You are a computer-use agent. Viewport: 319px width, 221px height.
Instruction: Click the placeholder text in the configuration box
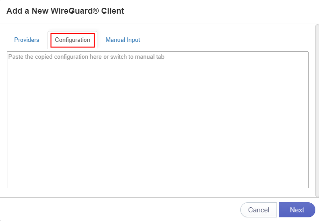[86, 57]
